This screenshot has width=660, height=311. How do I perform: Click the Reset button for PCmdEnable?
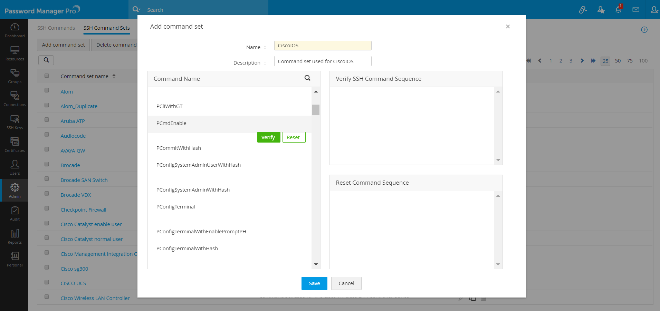[294, 137]
